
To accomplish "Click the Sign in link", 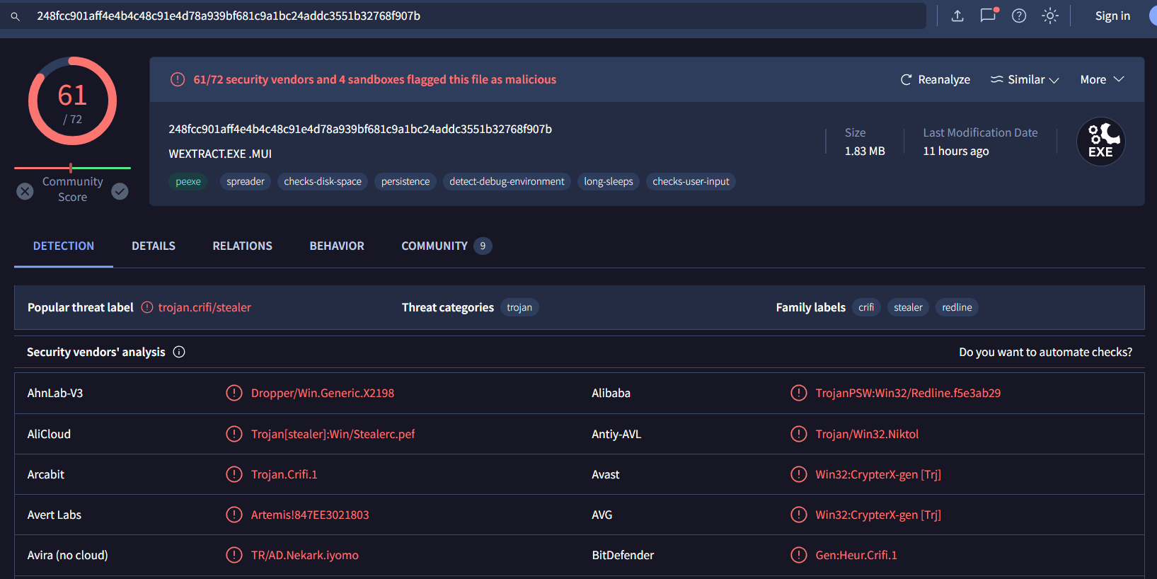I will (1112, 16).
